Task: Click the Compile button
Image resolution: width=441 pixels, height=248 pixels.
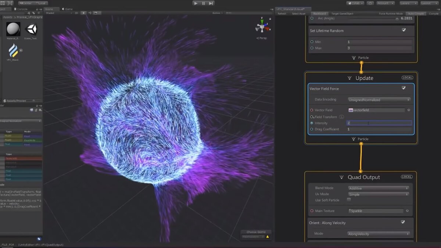Action: point(434,14)
